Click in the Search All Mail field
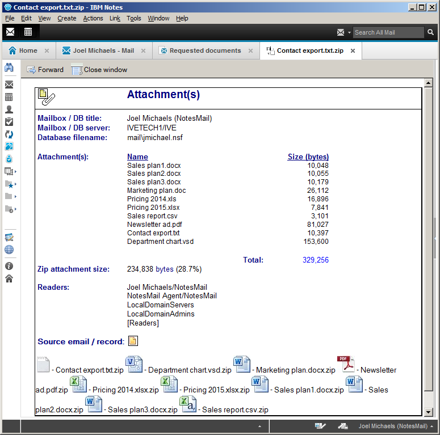This screenshot has width=440, height=435. 388,32
